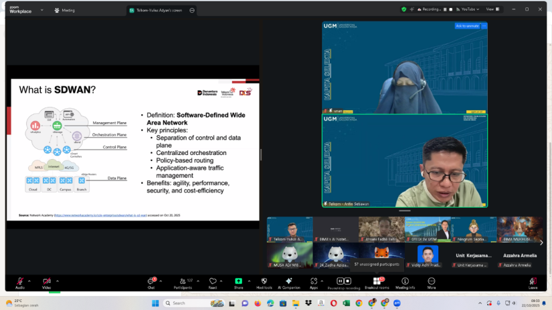This screenshot has height=310, width=552.
Task: Open the Apps panel
Action: point(313,281)
